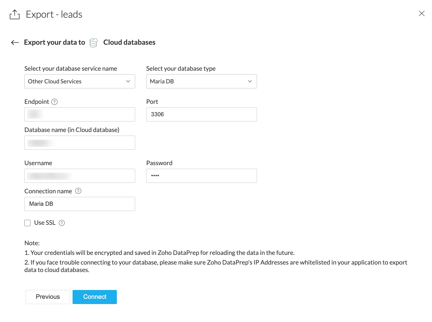Viewport: 432px width, 322px height.
Task: Click the Connect button
Action: (95, 297)
